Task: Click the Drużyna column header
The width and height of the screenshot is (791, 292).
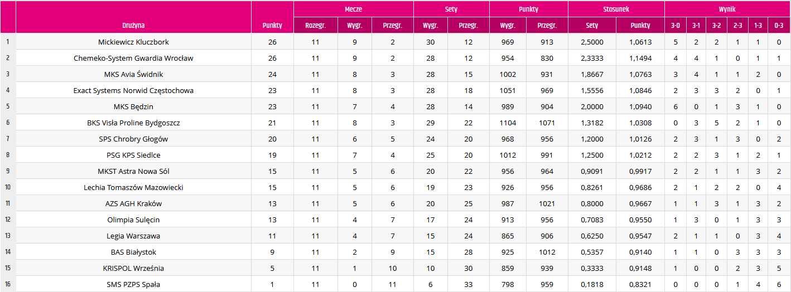Action: pyautogui.click(x=133, y=25)
